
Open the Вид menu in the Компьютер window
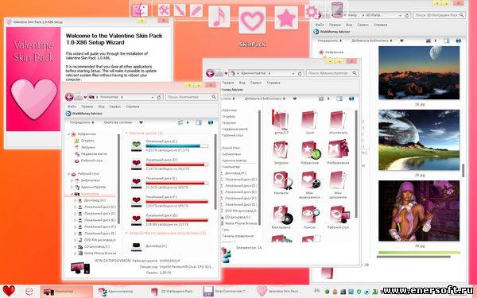101,106
